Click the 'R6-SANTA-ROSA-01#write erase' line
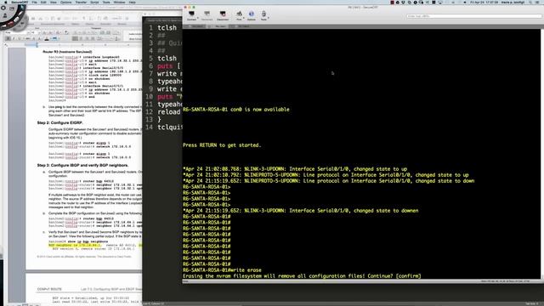Image resolution: width=544 pixels, height=306 pixels. [x=222, y=270]
